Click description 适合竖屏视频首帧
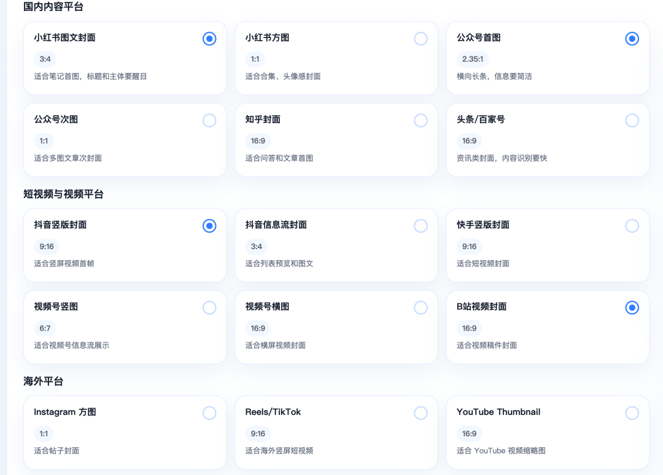Screen dimensions: 663x475 tap(64, 264)
